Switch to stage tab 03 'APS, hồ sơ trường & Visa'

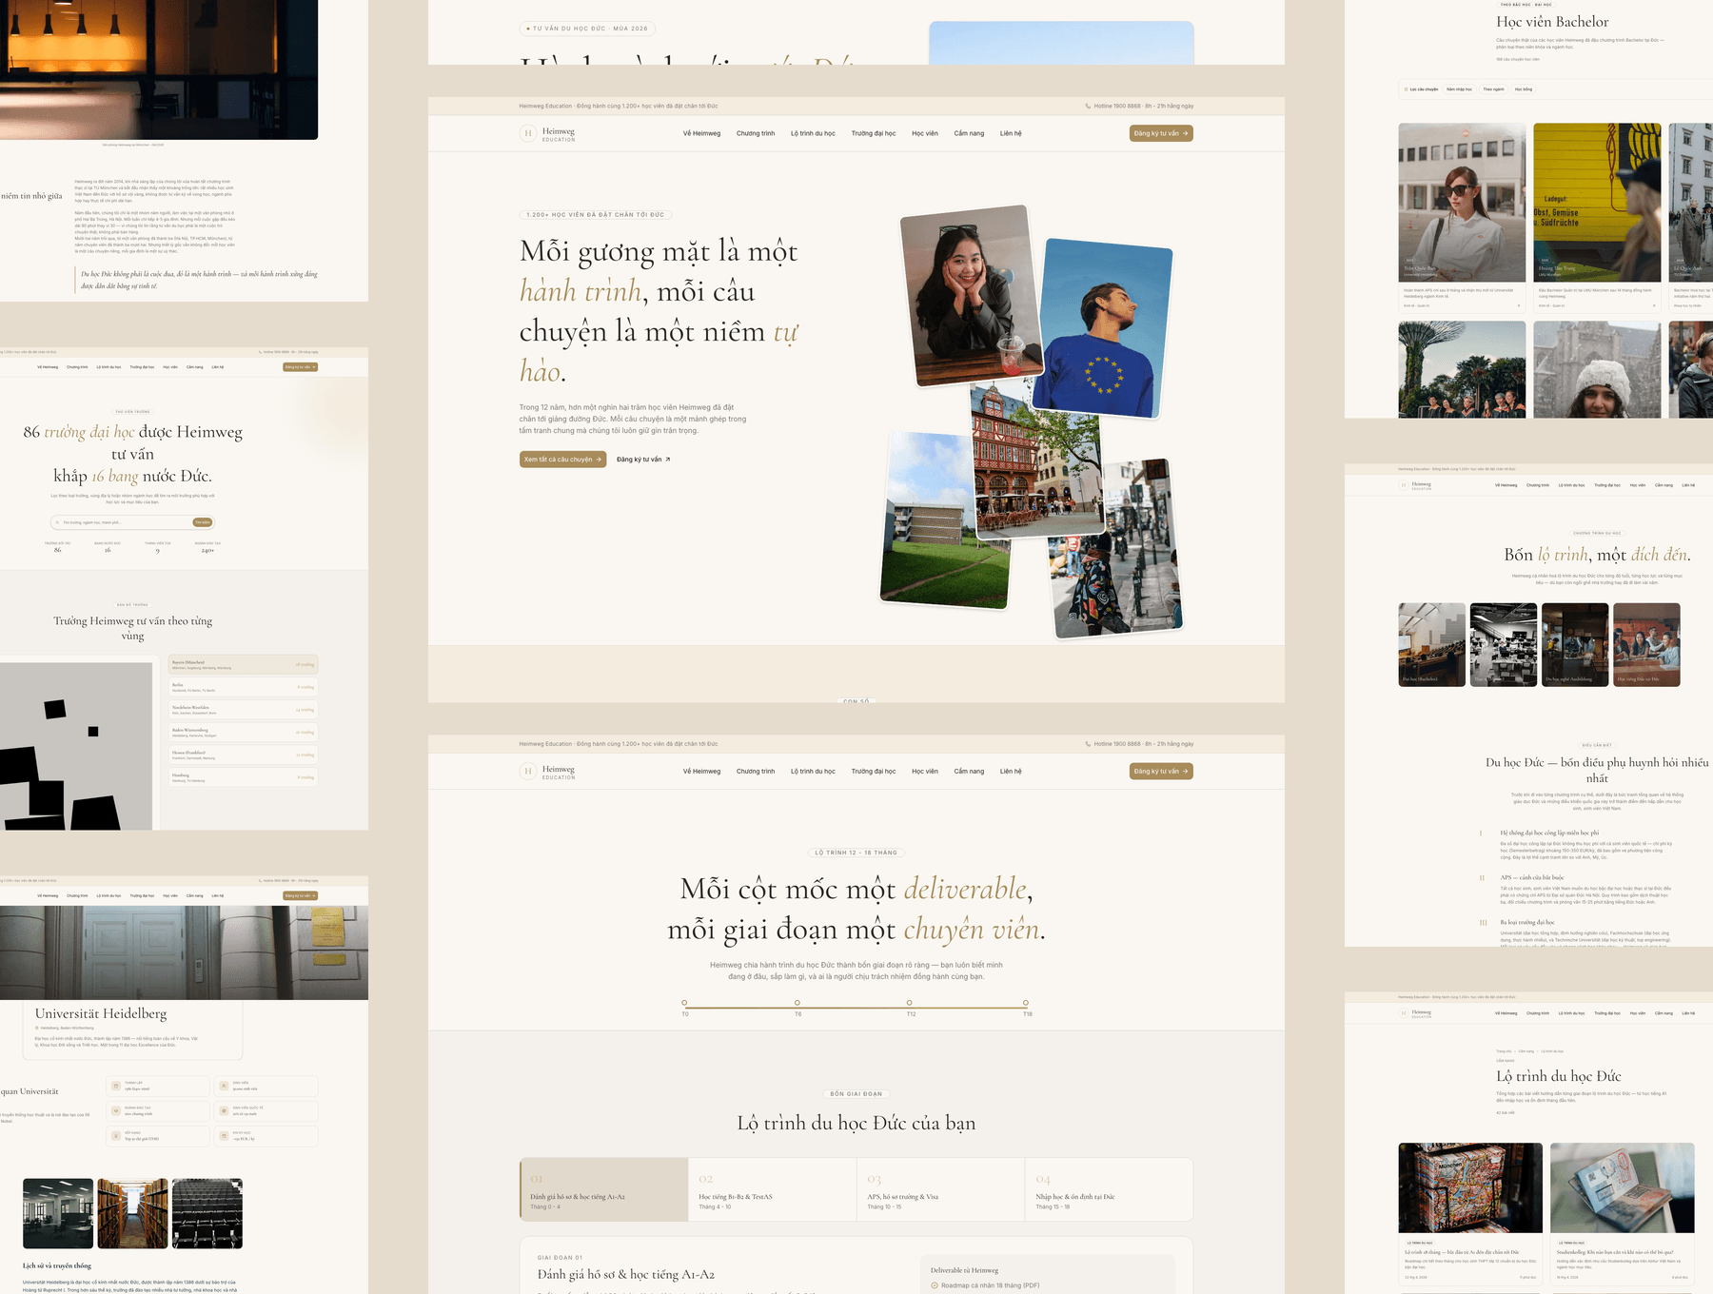coord(940,1189)
